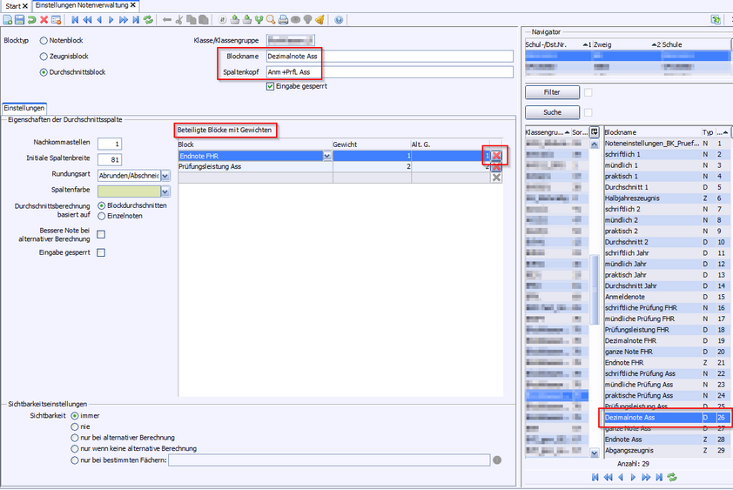This screenshot has width=733, height=490.
Task: Remove the Endnote FHR block row with red X
Action: pyautogui.click(x=496, y=156)
